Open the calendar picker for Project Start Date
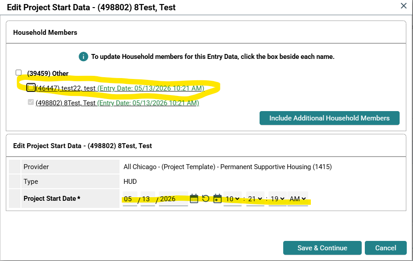The width and height of the screenshot is (413, 261). click(x=194, y=199)
